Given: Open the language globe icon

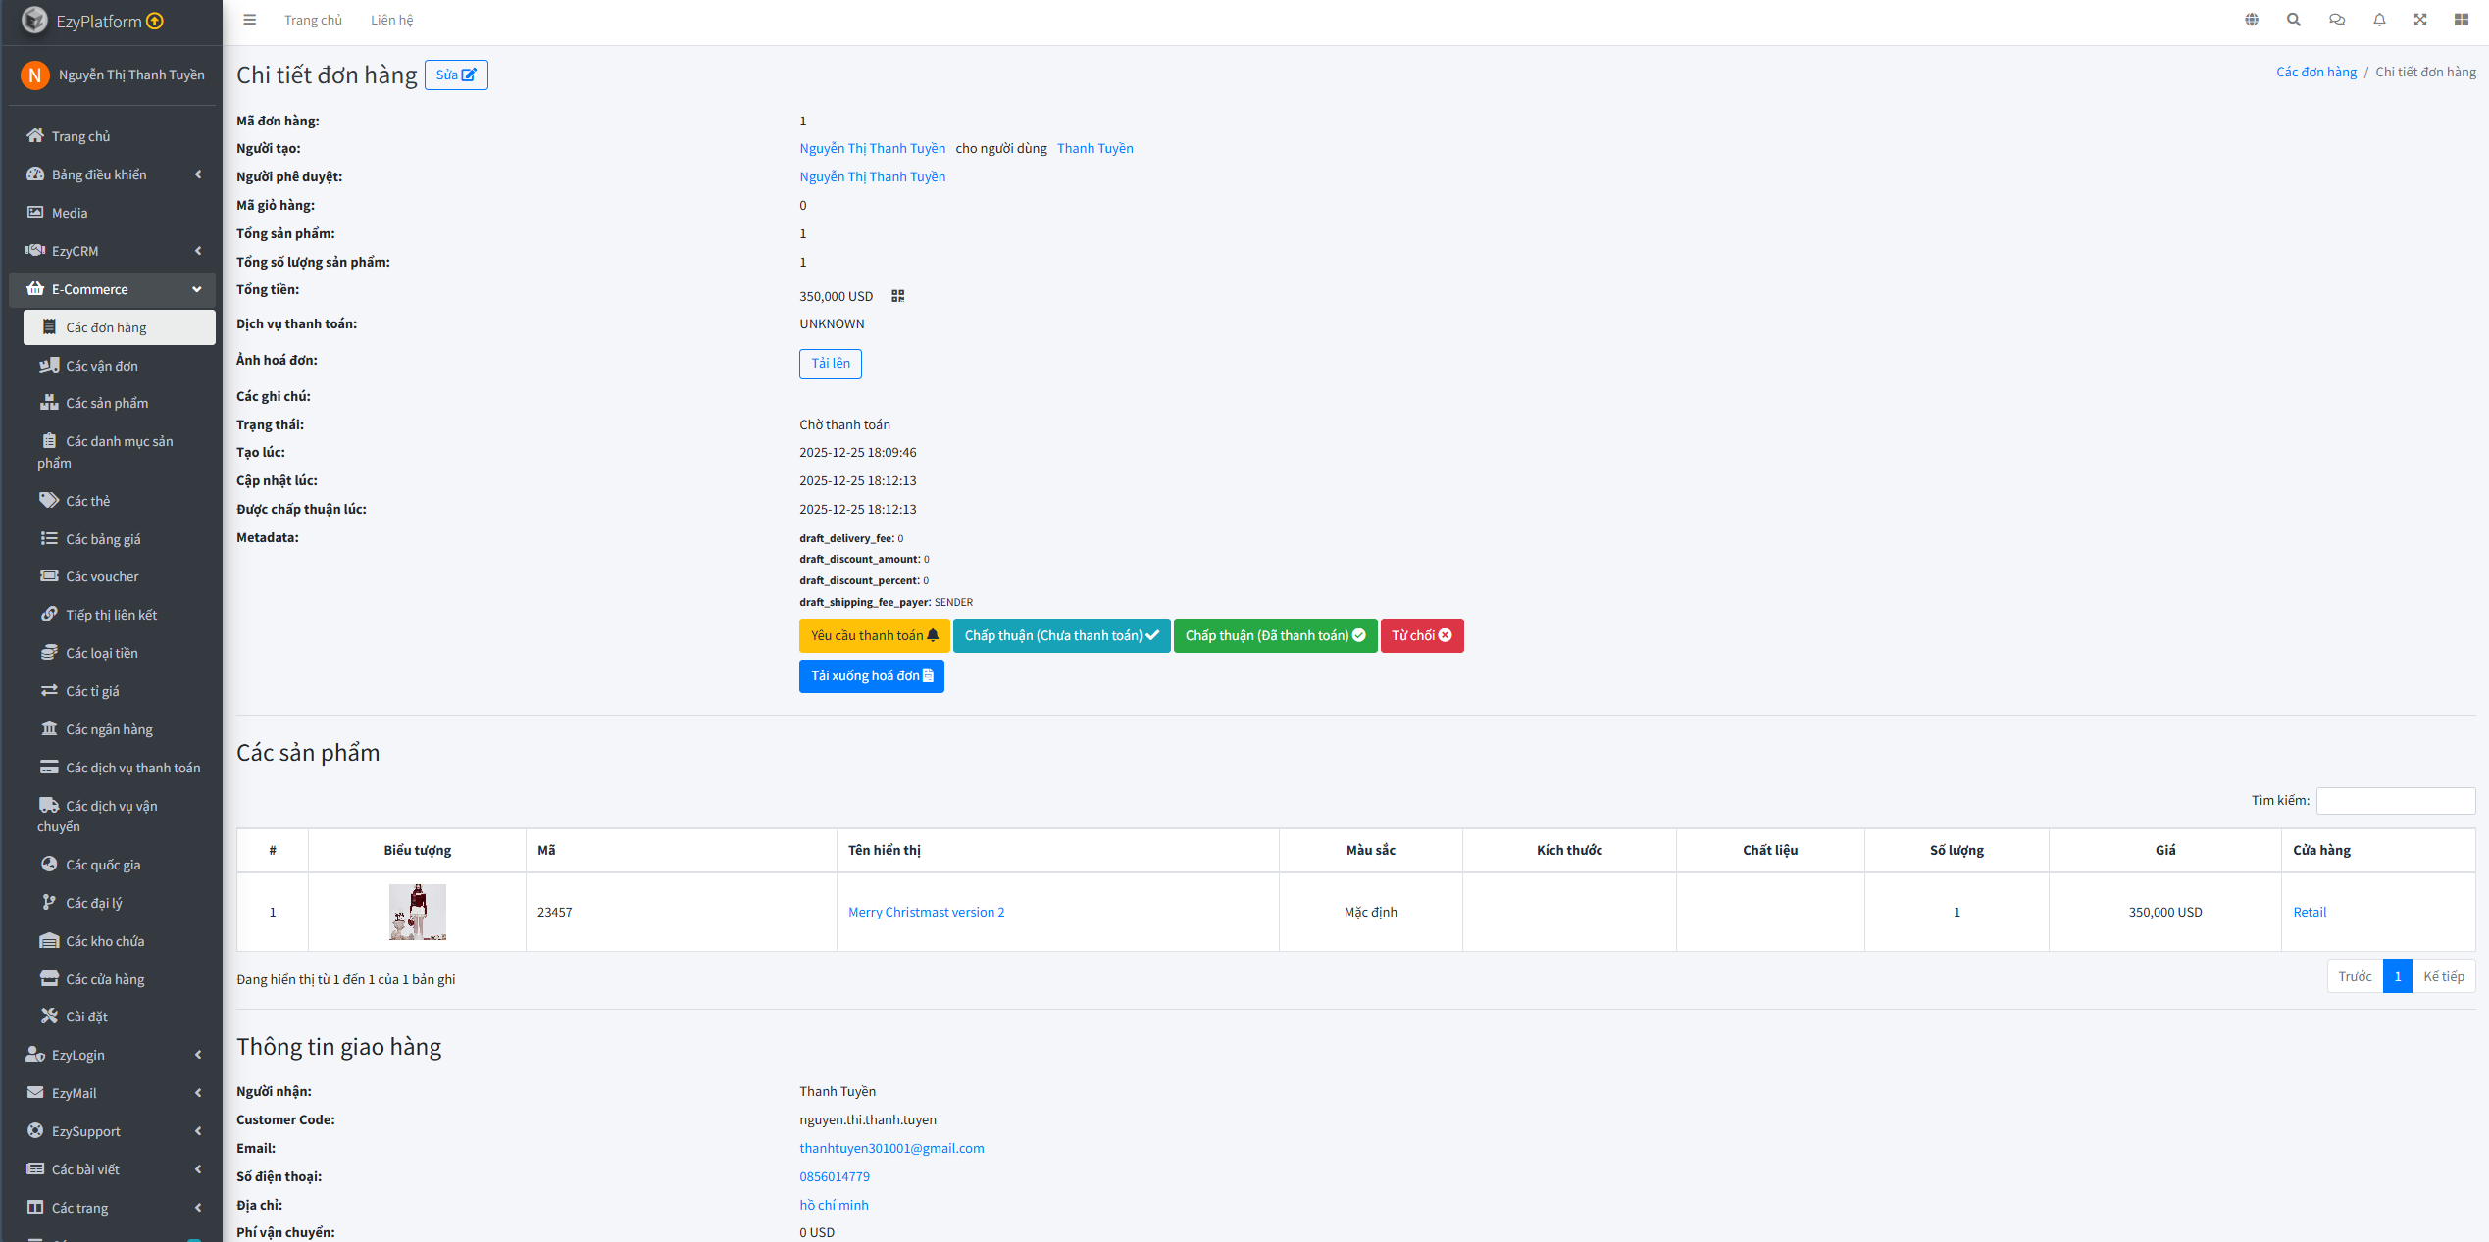Looking at the screenshot, I should [2252, 20].
